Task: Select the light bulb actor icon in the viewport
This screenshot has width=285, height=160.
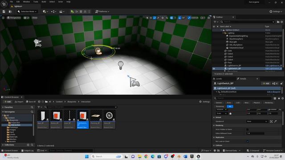Action: [x=121, y=65]
